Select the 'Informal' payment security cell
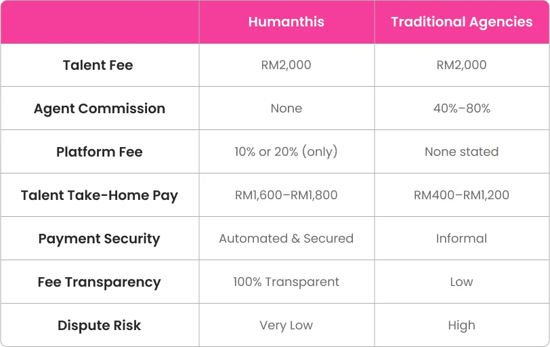 coord(461,239)
